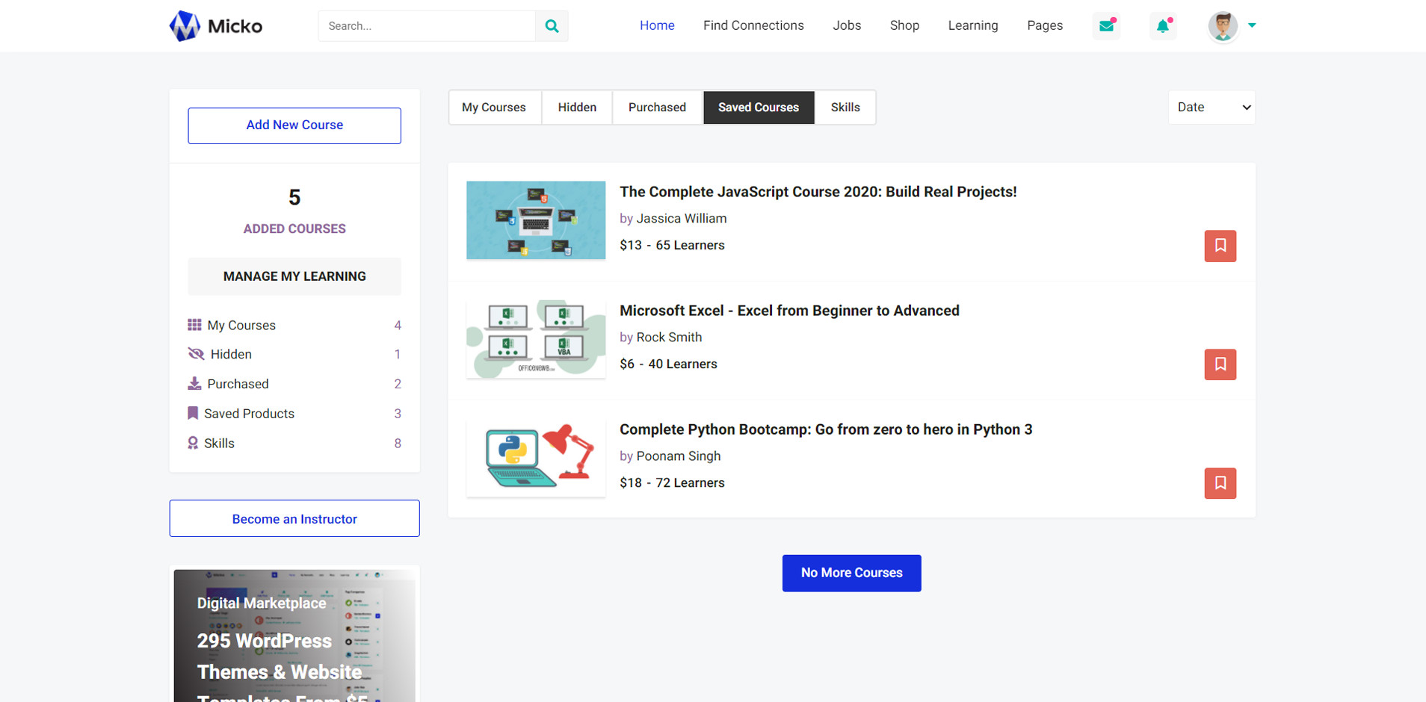Toggle bookmark on Microsoft Excel course

pyautogui.click(x=1220, y=364)
